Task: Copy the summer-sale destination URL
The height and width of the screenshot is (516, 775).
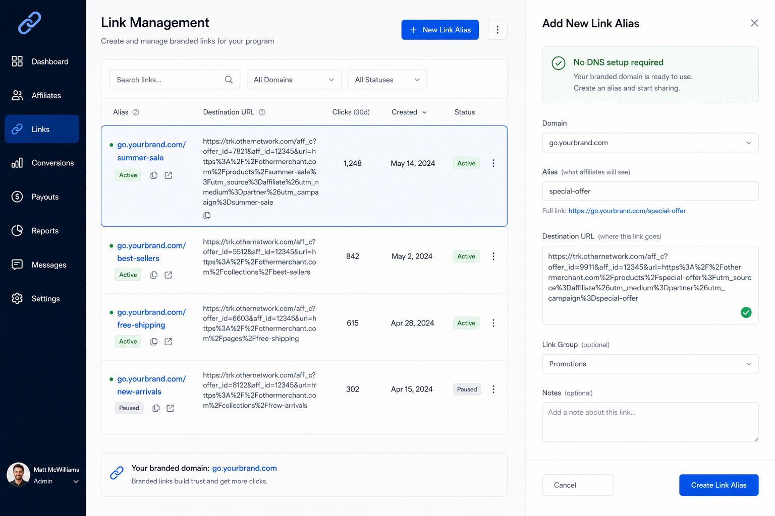Action: [207, 216]
